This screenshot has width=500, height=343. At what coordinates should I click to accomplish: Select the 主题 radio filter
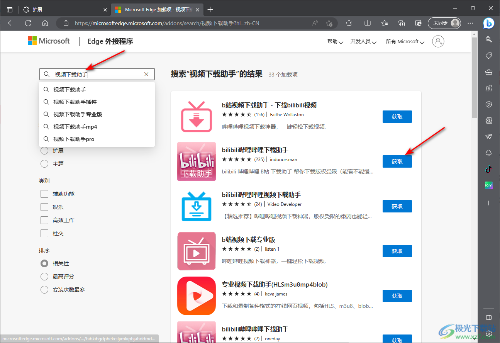(x=44, y=164)
